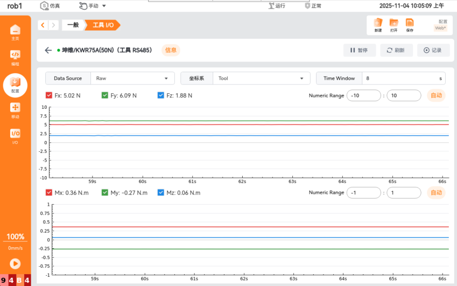
Task: Click the Save file icon
Action: pos(410,24)
